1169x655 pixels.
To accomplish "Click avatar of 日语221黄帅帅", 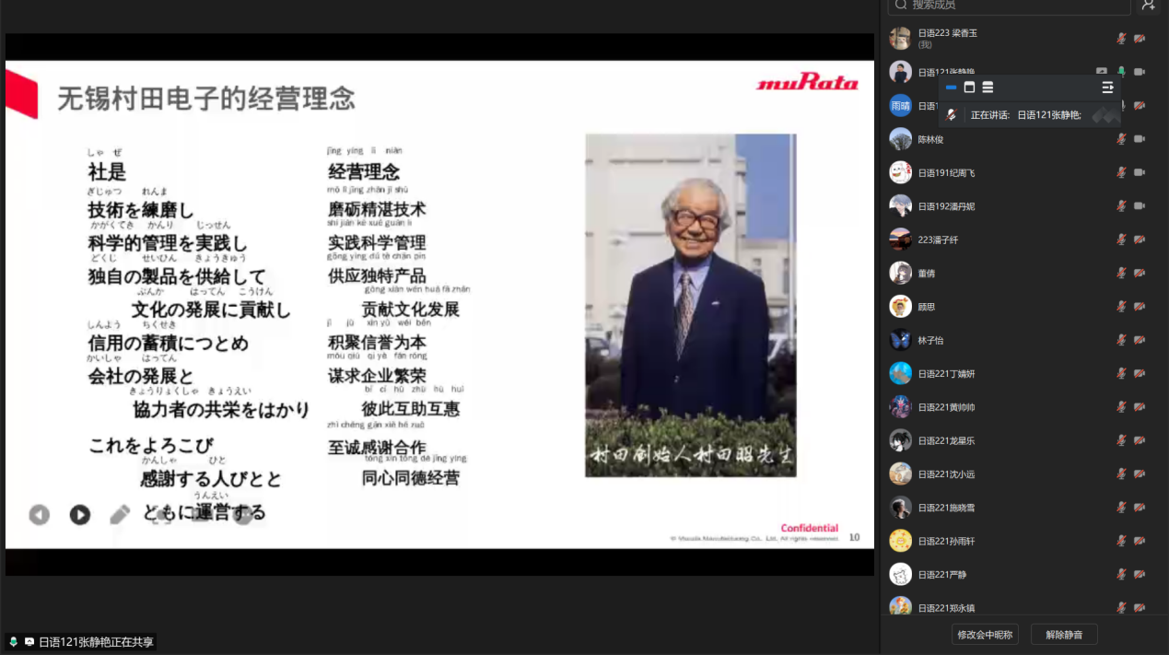I will tap(900, 406).
